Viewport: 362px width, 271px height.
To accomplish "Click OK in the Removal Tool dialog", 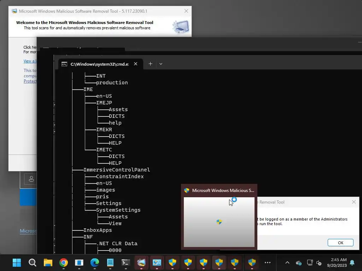I will pyautogui.click(x=340, y=243).
